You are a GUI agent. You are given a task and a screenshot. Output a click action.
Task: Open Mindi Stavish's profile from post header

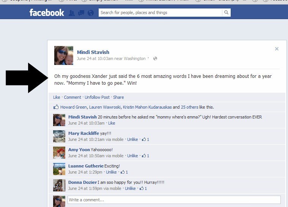(93, 52)
